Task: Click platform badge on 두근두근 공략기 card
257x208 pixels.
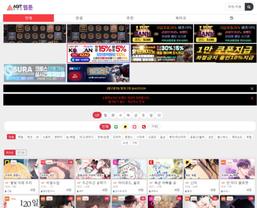Action: [79, 162]
